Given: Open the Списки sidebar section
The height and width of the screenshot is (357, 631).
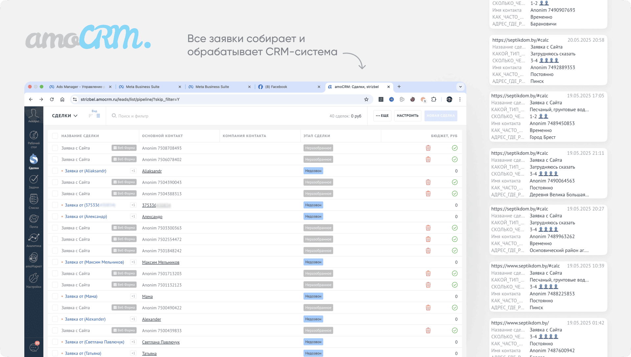Looking at the screenshot, I should tap(34, 201).
